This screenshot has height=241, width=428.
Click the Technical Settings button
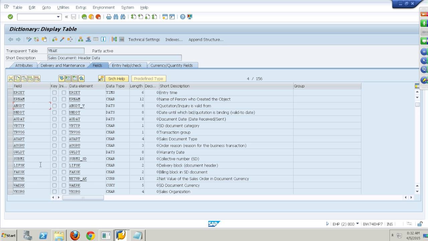pyautogui.click(x=144, y=39)
